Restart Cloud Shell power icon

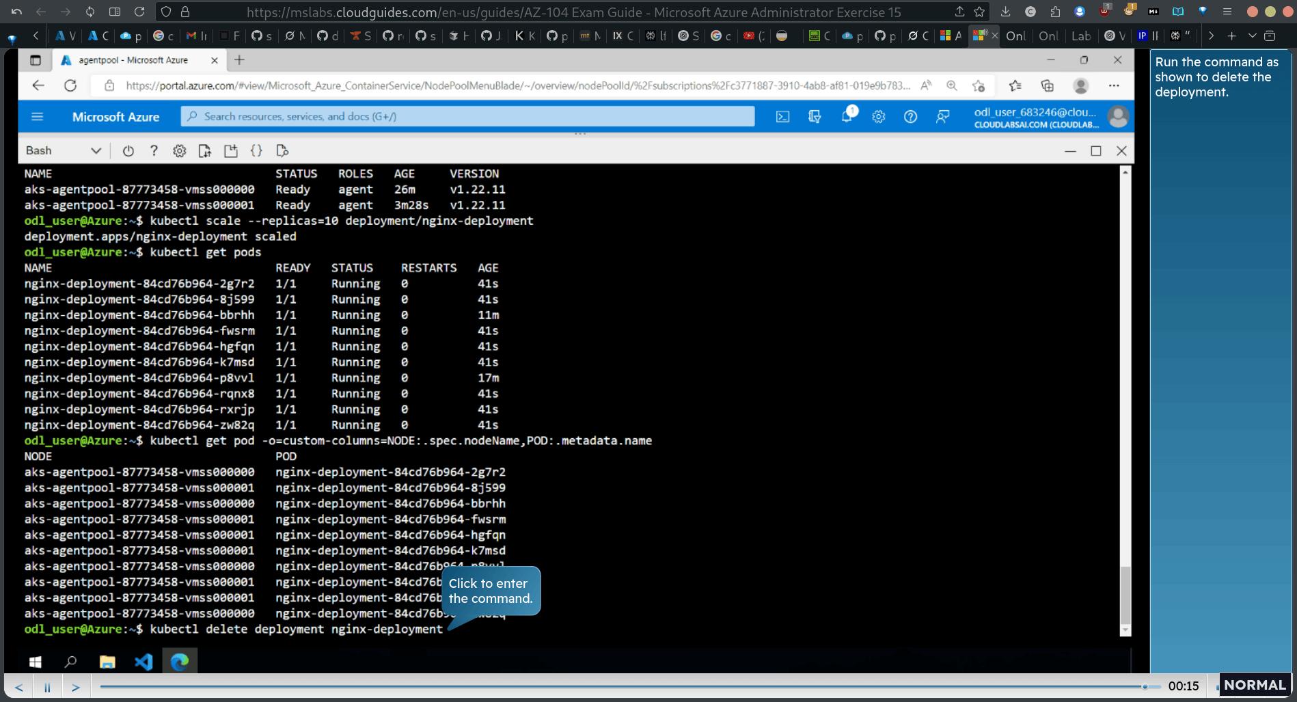(x=128, y=151)
